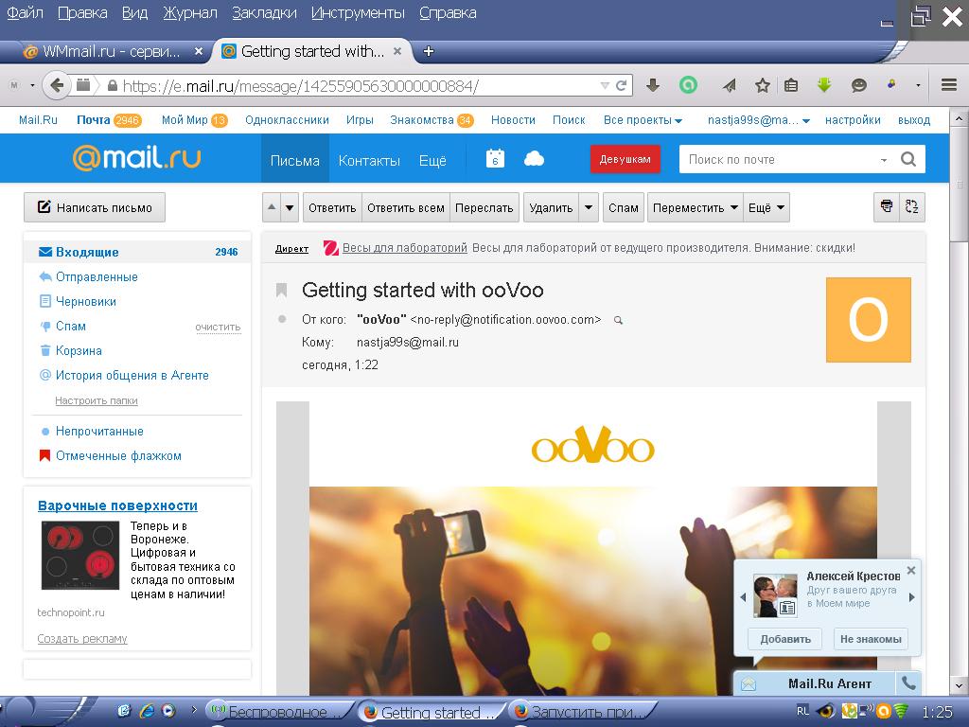The height and width of the screenshot is (727, 969).
Task: Click the search magnifier in mail search box
Action: tap(907, 159)
